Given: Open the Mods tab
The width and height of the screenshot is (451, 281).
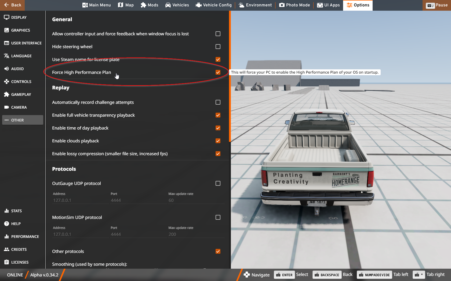Looking at the screenshot, I should click(150, 5).
